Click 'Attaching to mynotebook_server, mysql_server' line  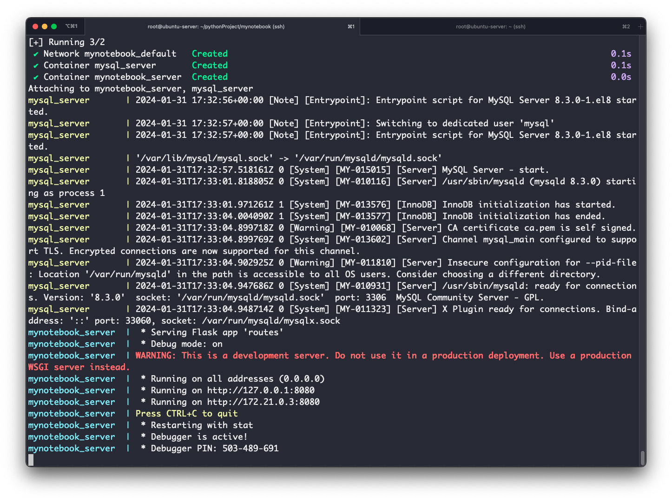pyautogui.click(x=140, y=89)
